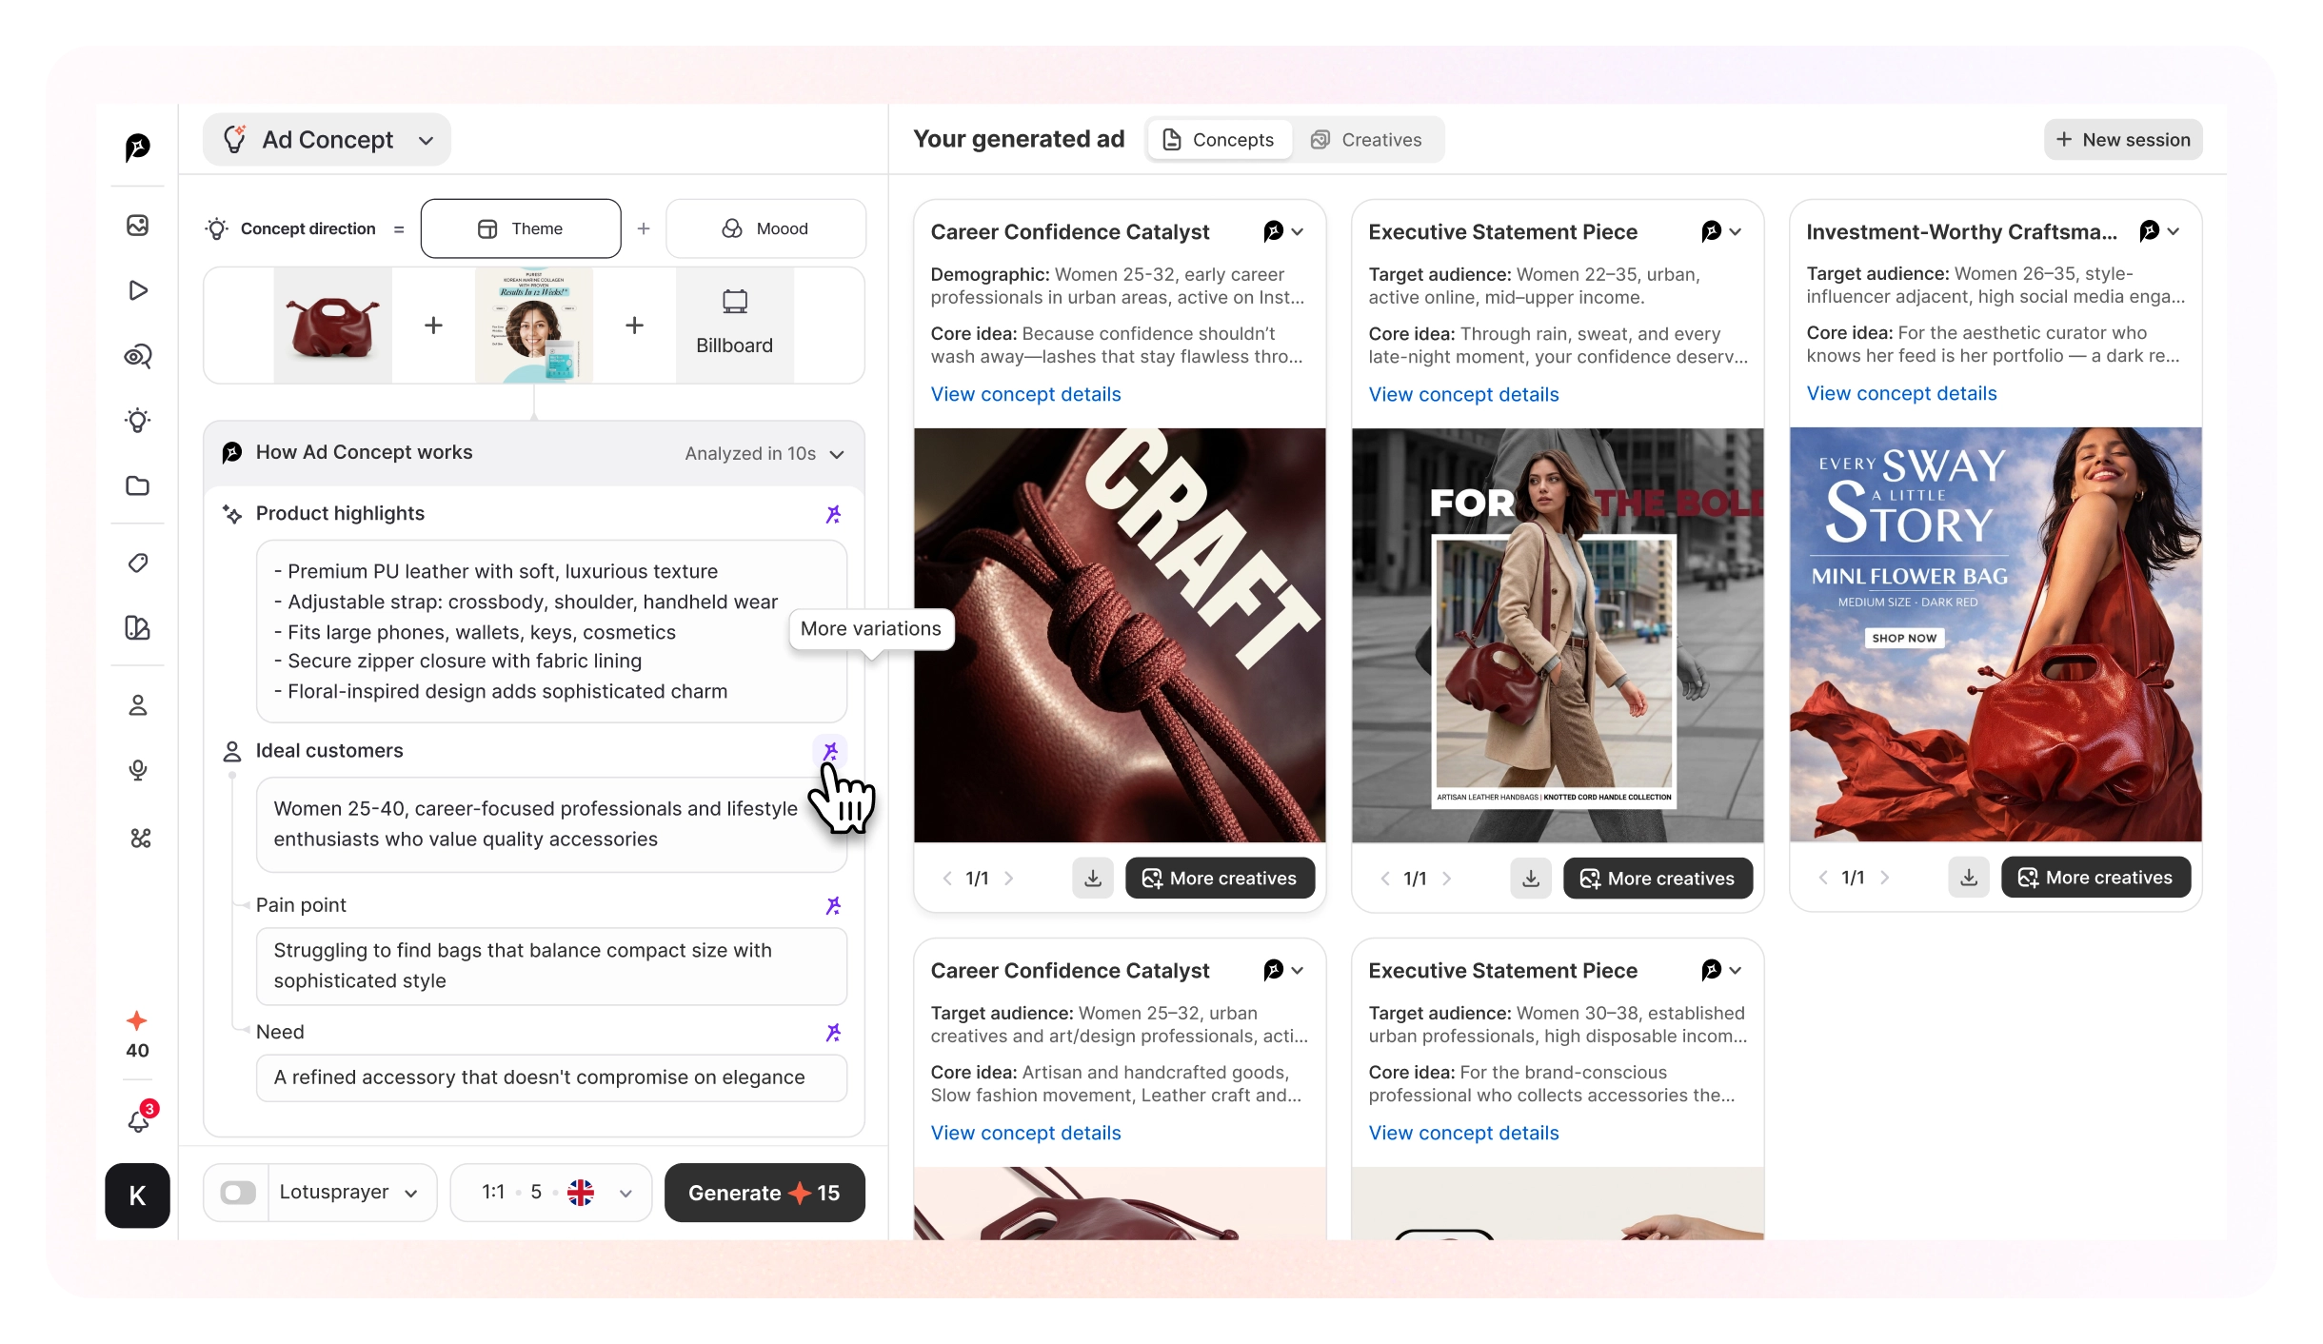Choose the Billboard format tile
The image size is (2323, 1344).
click(x=734, y=326)
